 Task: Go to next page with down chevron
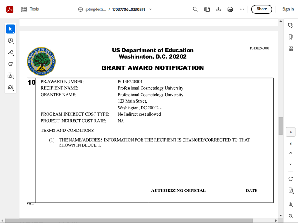coord(291,164)
